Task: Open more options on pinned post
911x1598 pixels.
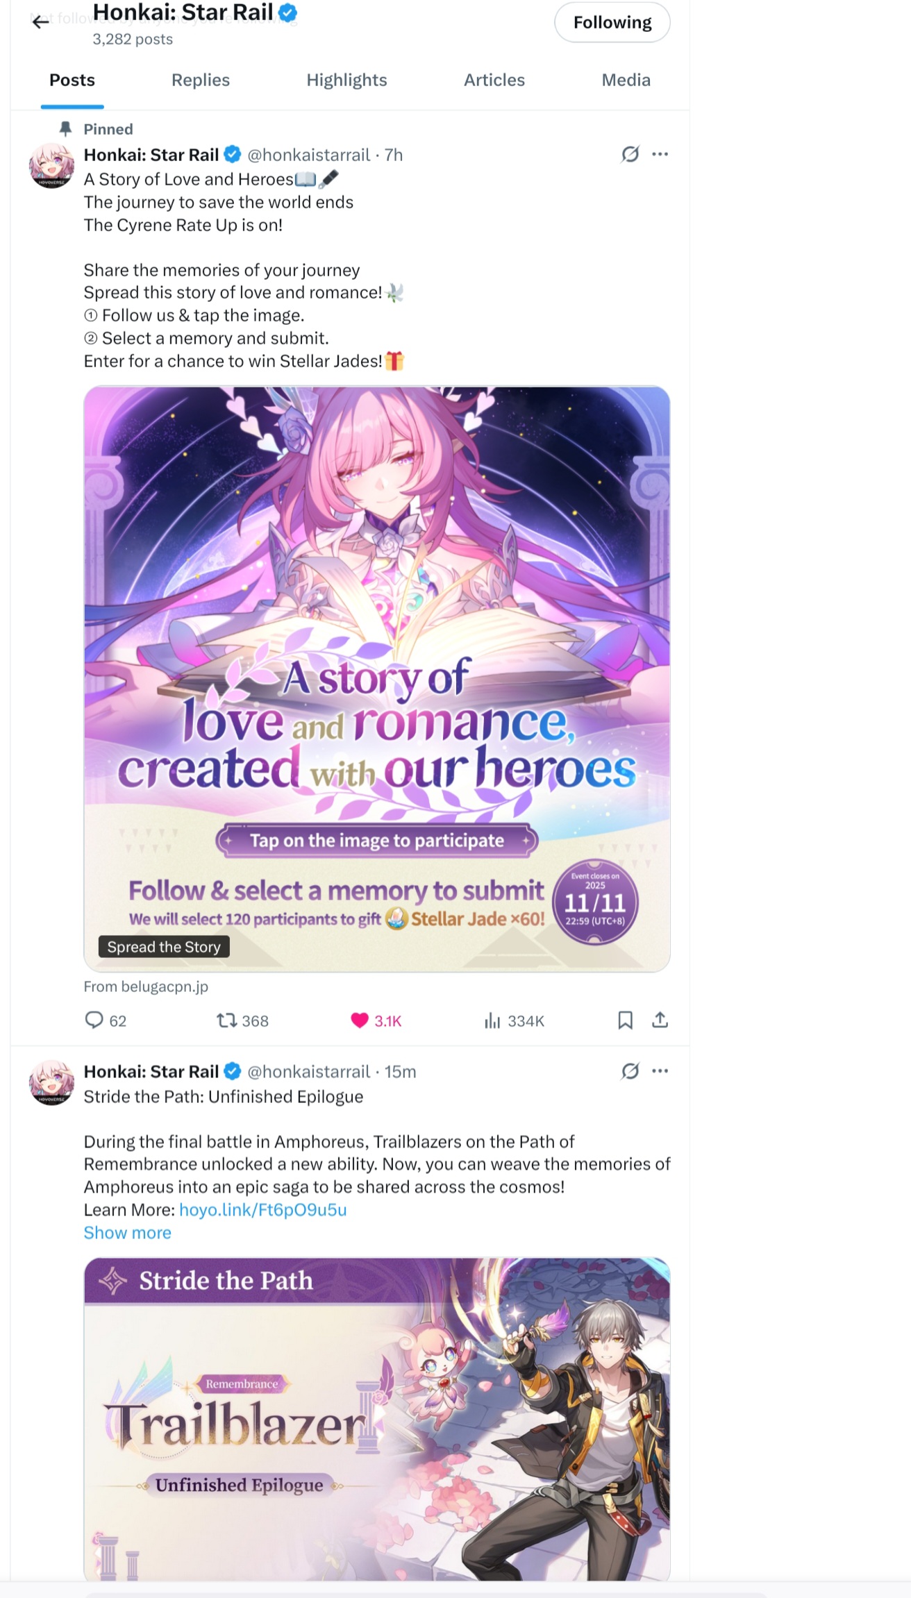Action: (660, 154)
